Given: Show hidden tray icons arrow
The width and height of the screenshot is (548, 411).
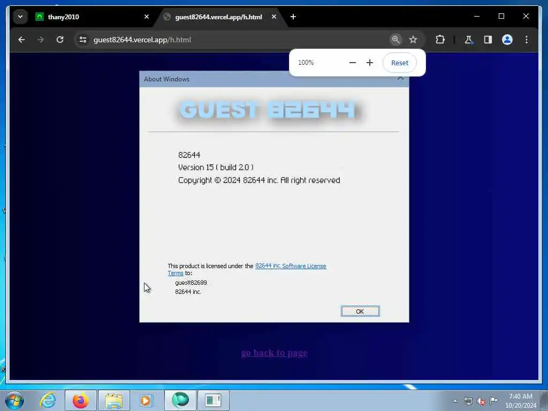Looking at the screenshot, I should click(455, 401).
